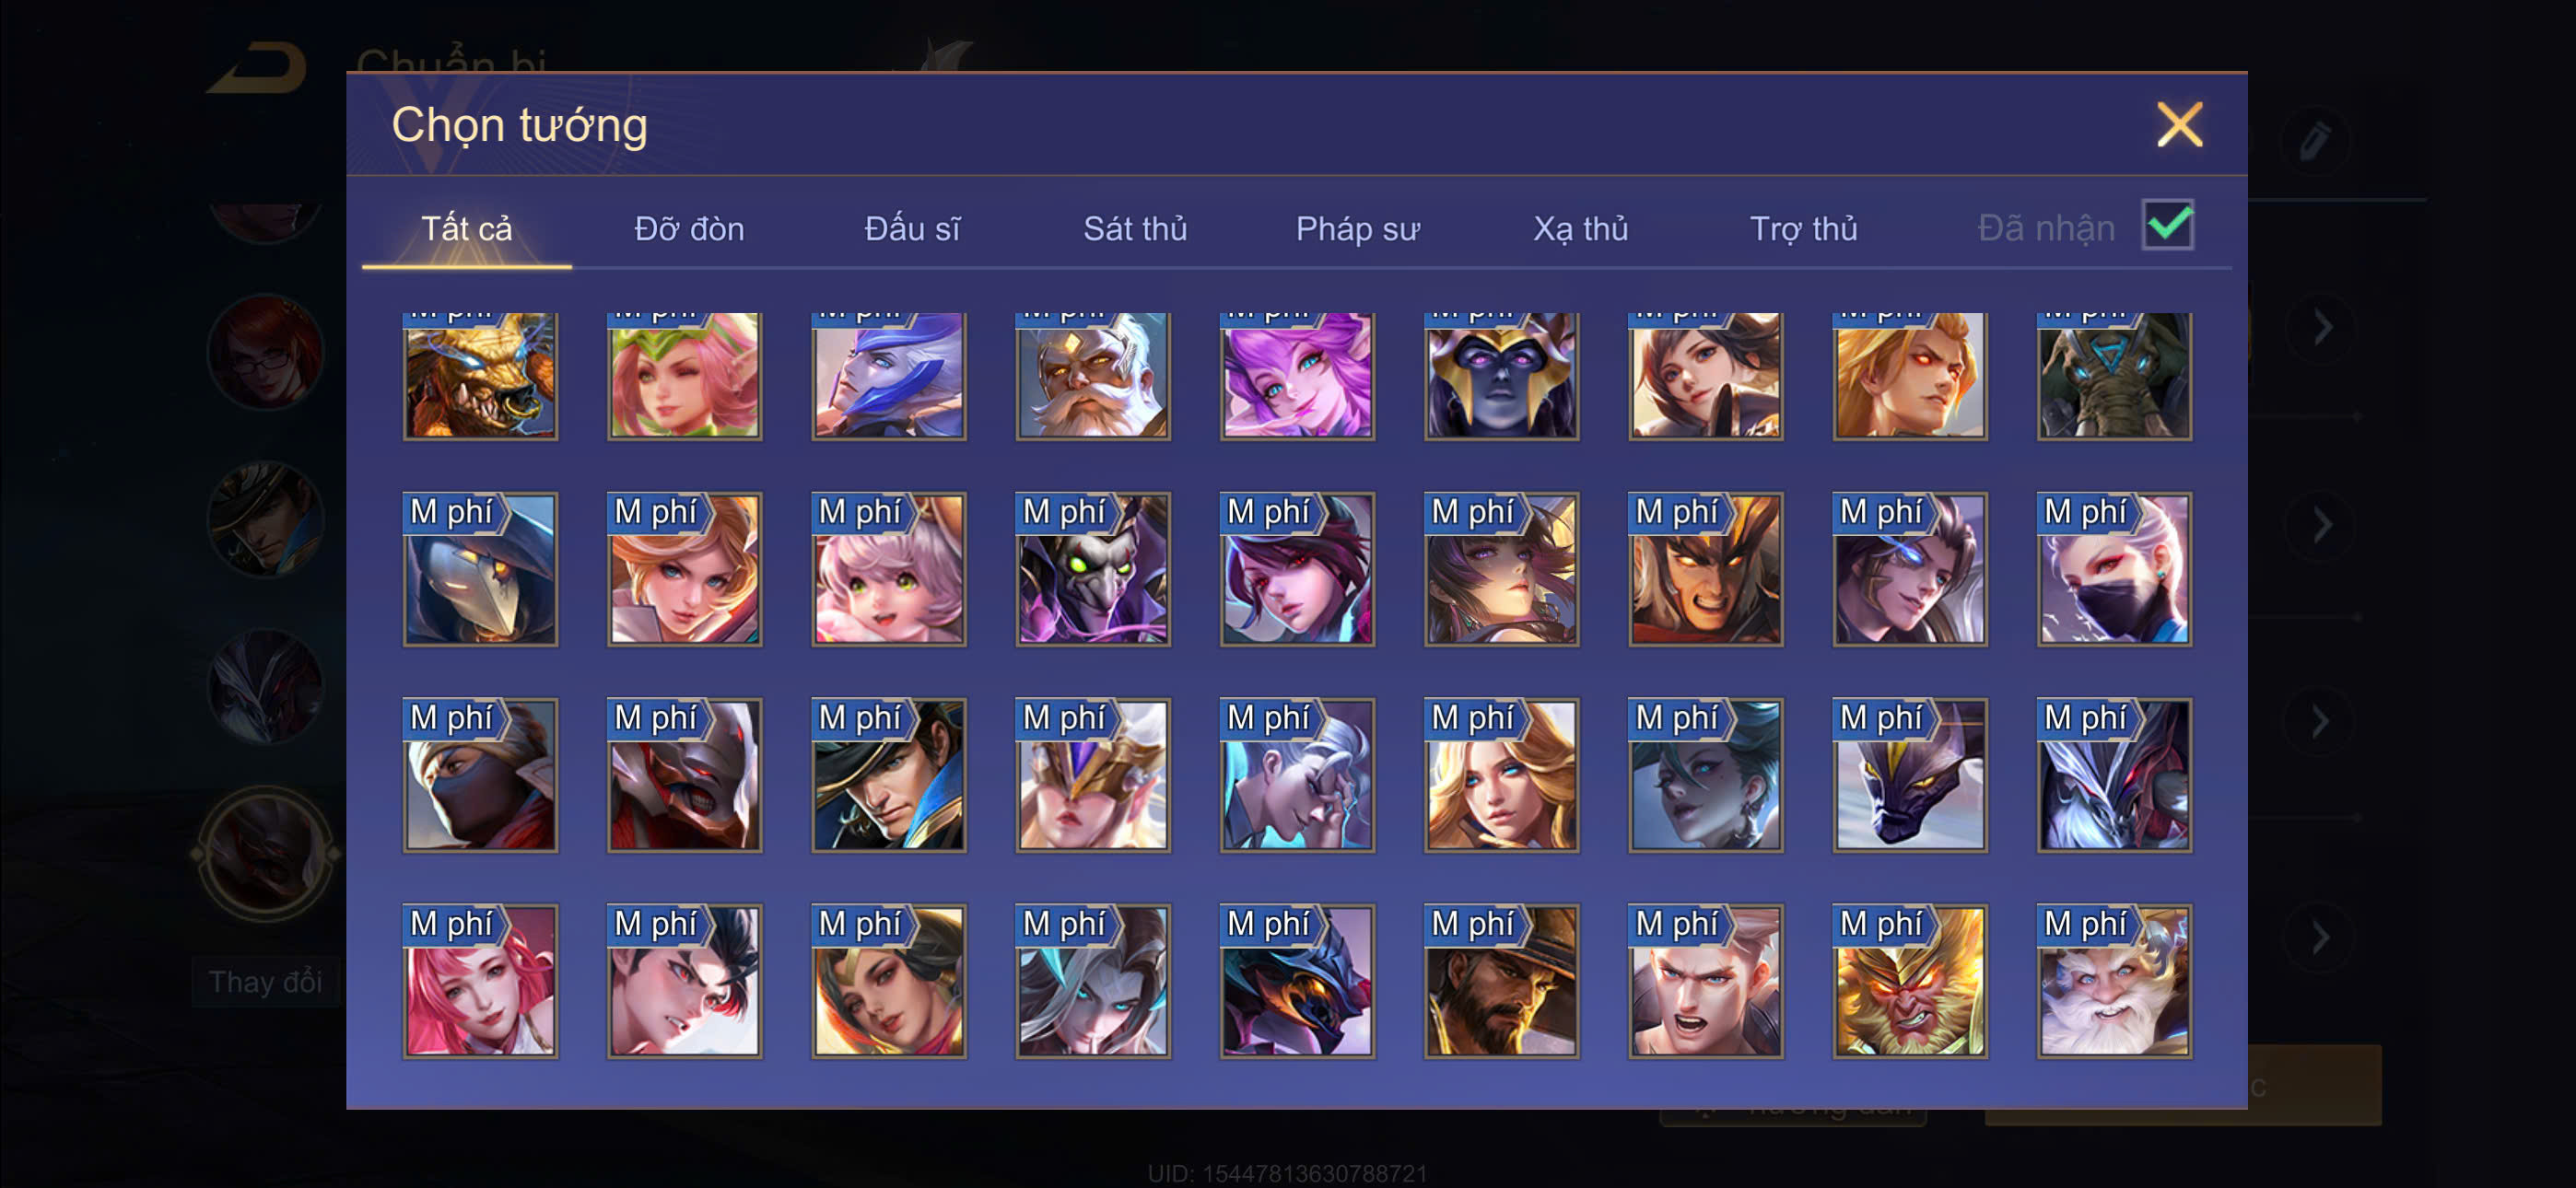2576x1188 pixels.
Task: Select the green-eyed skull mask hero
Action: click(1092, 569)
